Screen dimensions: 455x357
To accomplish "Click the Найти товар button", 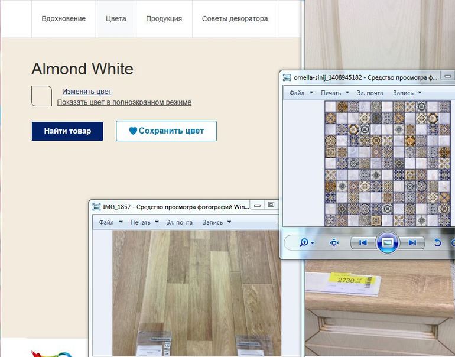I will click(67, 131).
